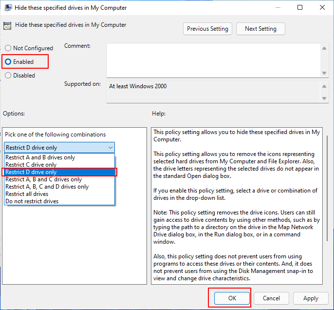Select 'Restrict D drive only' in list
The image size is (334, 310).
[31, 172]
